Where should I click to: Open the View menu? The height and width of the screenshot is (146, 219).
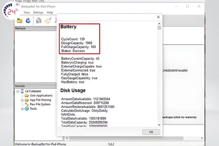click(x=27, y=13)
